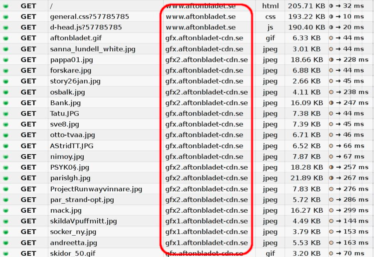Select the aftonbladet.gif file name
This screenshot has height=257, width=374.
tap(76, 38)
